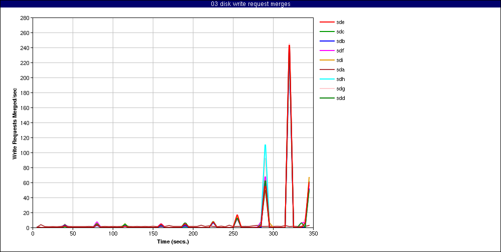Image resolution: width=501 pixels, height=252 pixels.
Task: Click the y-axis tick value 20
Action: tap(27, 213)
